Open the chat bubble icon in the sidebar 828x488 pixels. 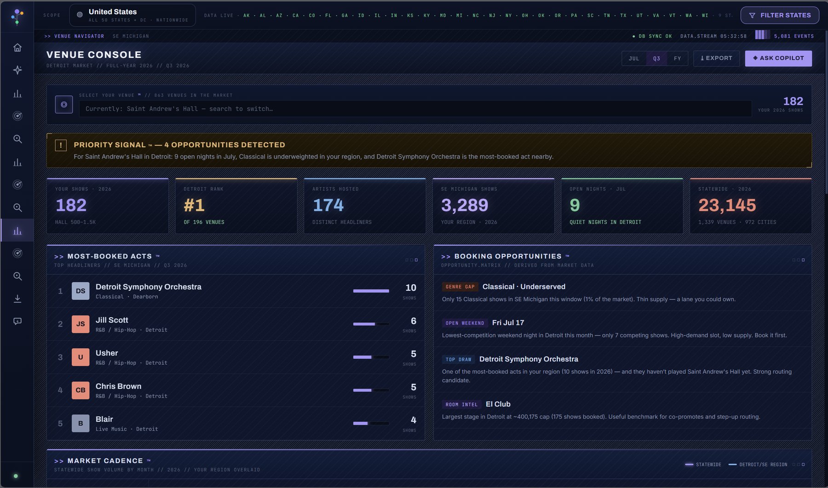pyautogui.click(x=17, y=322)
